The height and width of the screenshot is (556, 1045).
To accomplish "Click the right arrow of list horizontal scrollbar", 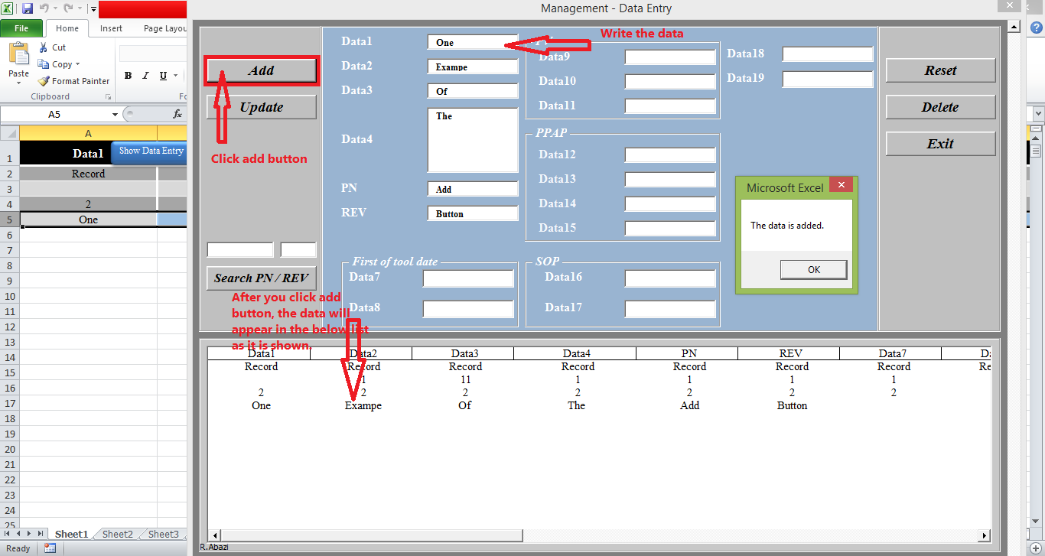I will point(985,536).
